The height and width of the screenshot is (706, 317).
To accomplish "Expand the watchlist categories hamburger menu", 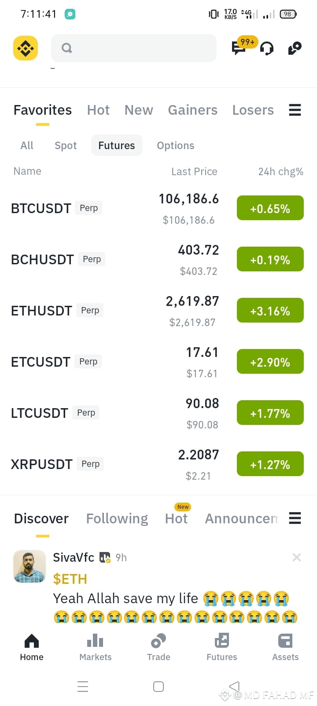I will click(x=295, y=110).
